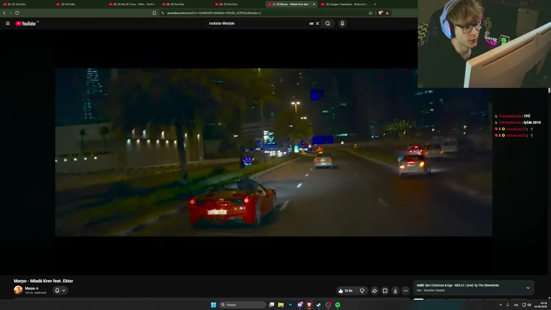This screenshot has height=310, width=551.
Task: Click the video player to pause
Action: pos(274,152)
